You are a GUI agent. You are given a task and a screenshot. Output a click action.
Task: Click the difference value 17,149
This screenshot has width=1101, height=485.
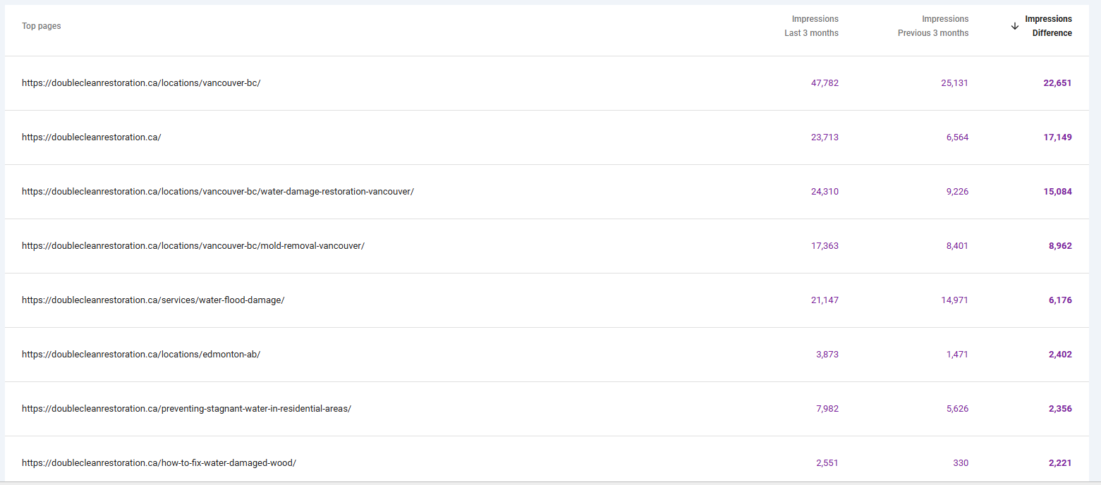1057,137
